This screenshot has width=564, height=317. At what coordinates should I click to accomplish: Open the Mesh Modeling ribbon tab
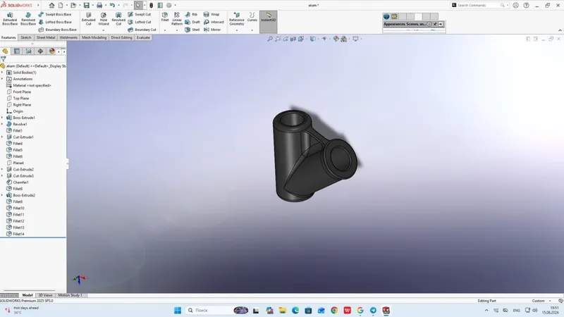94,37
